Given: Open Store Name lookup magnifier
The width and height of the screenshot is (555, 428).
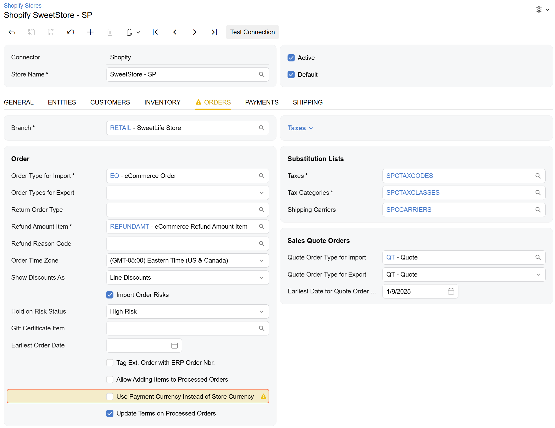Looking at the screenshot, I should click(x=261, y=74).
